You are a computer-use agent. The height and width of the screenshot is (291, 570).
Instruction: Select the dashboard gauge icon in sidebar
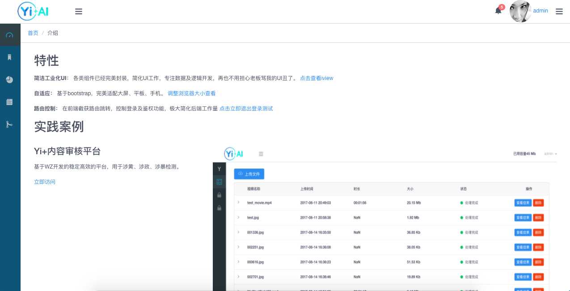pyautogui.click(x=10, y=34)
